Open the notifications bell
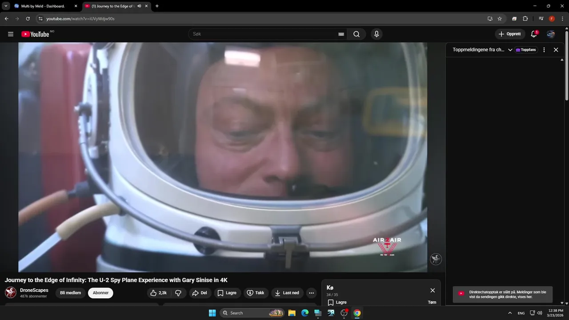This screenshot has width=569, height=320. pos(534,34)
